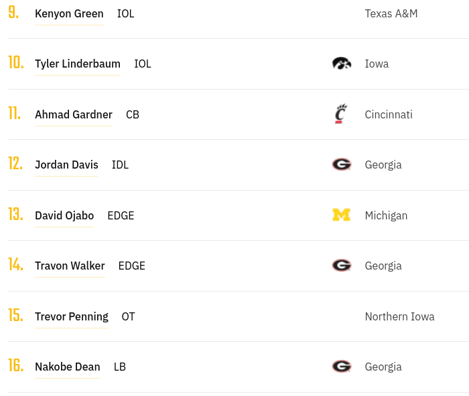Open Kenyon Green player link

(x=69, y=14)
